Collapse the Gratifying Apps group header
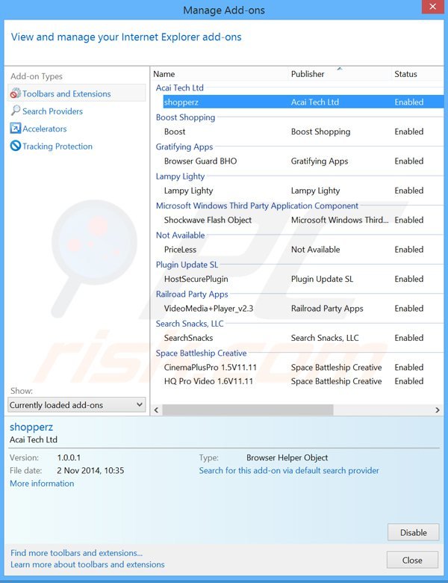The width and height of the screenshot is (448, 583). pyautogui.click(x=184, y=146)
